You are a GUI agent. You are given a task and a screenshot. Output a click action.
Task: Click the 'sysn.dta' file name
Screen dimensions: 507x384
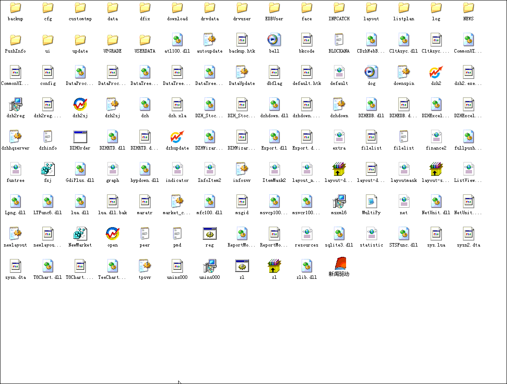pos(16,278)
